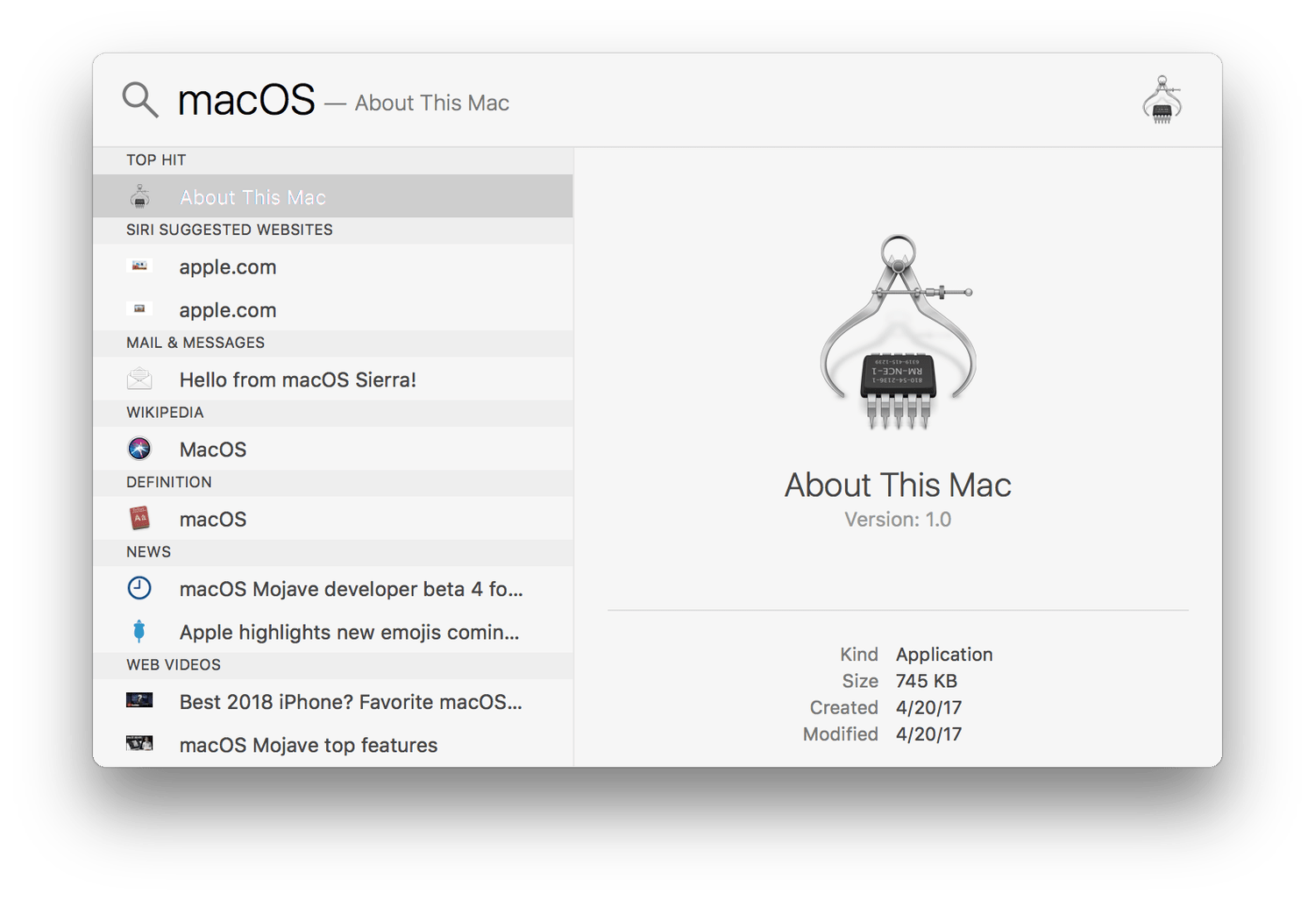The image size is (1315, 900).
Task: Select the macOS definition result
Action: pos(213,520)
